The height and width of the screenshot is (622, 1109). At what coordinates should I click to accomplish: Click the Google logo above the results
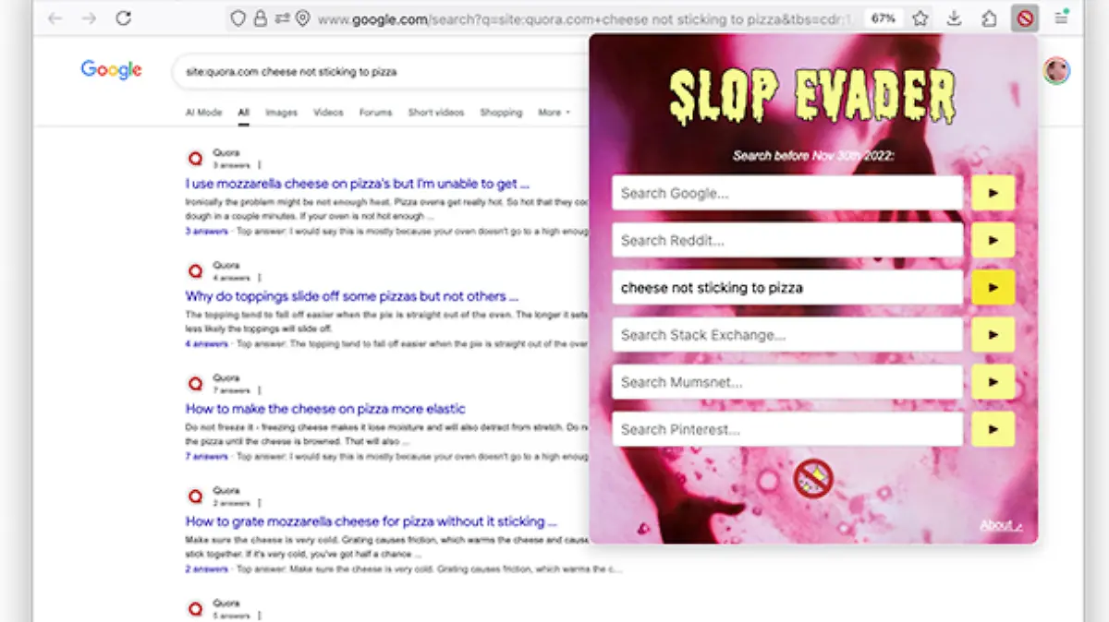(111, 70)
